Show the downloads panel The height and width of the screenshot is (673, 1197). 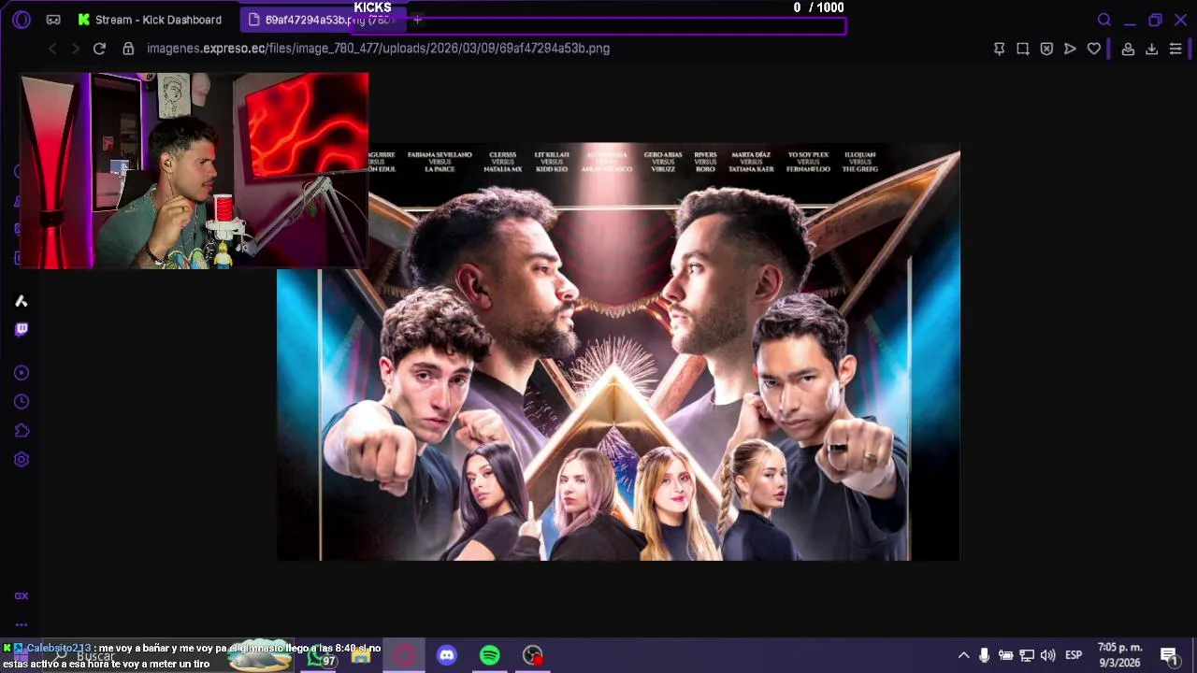point(1151,49)
